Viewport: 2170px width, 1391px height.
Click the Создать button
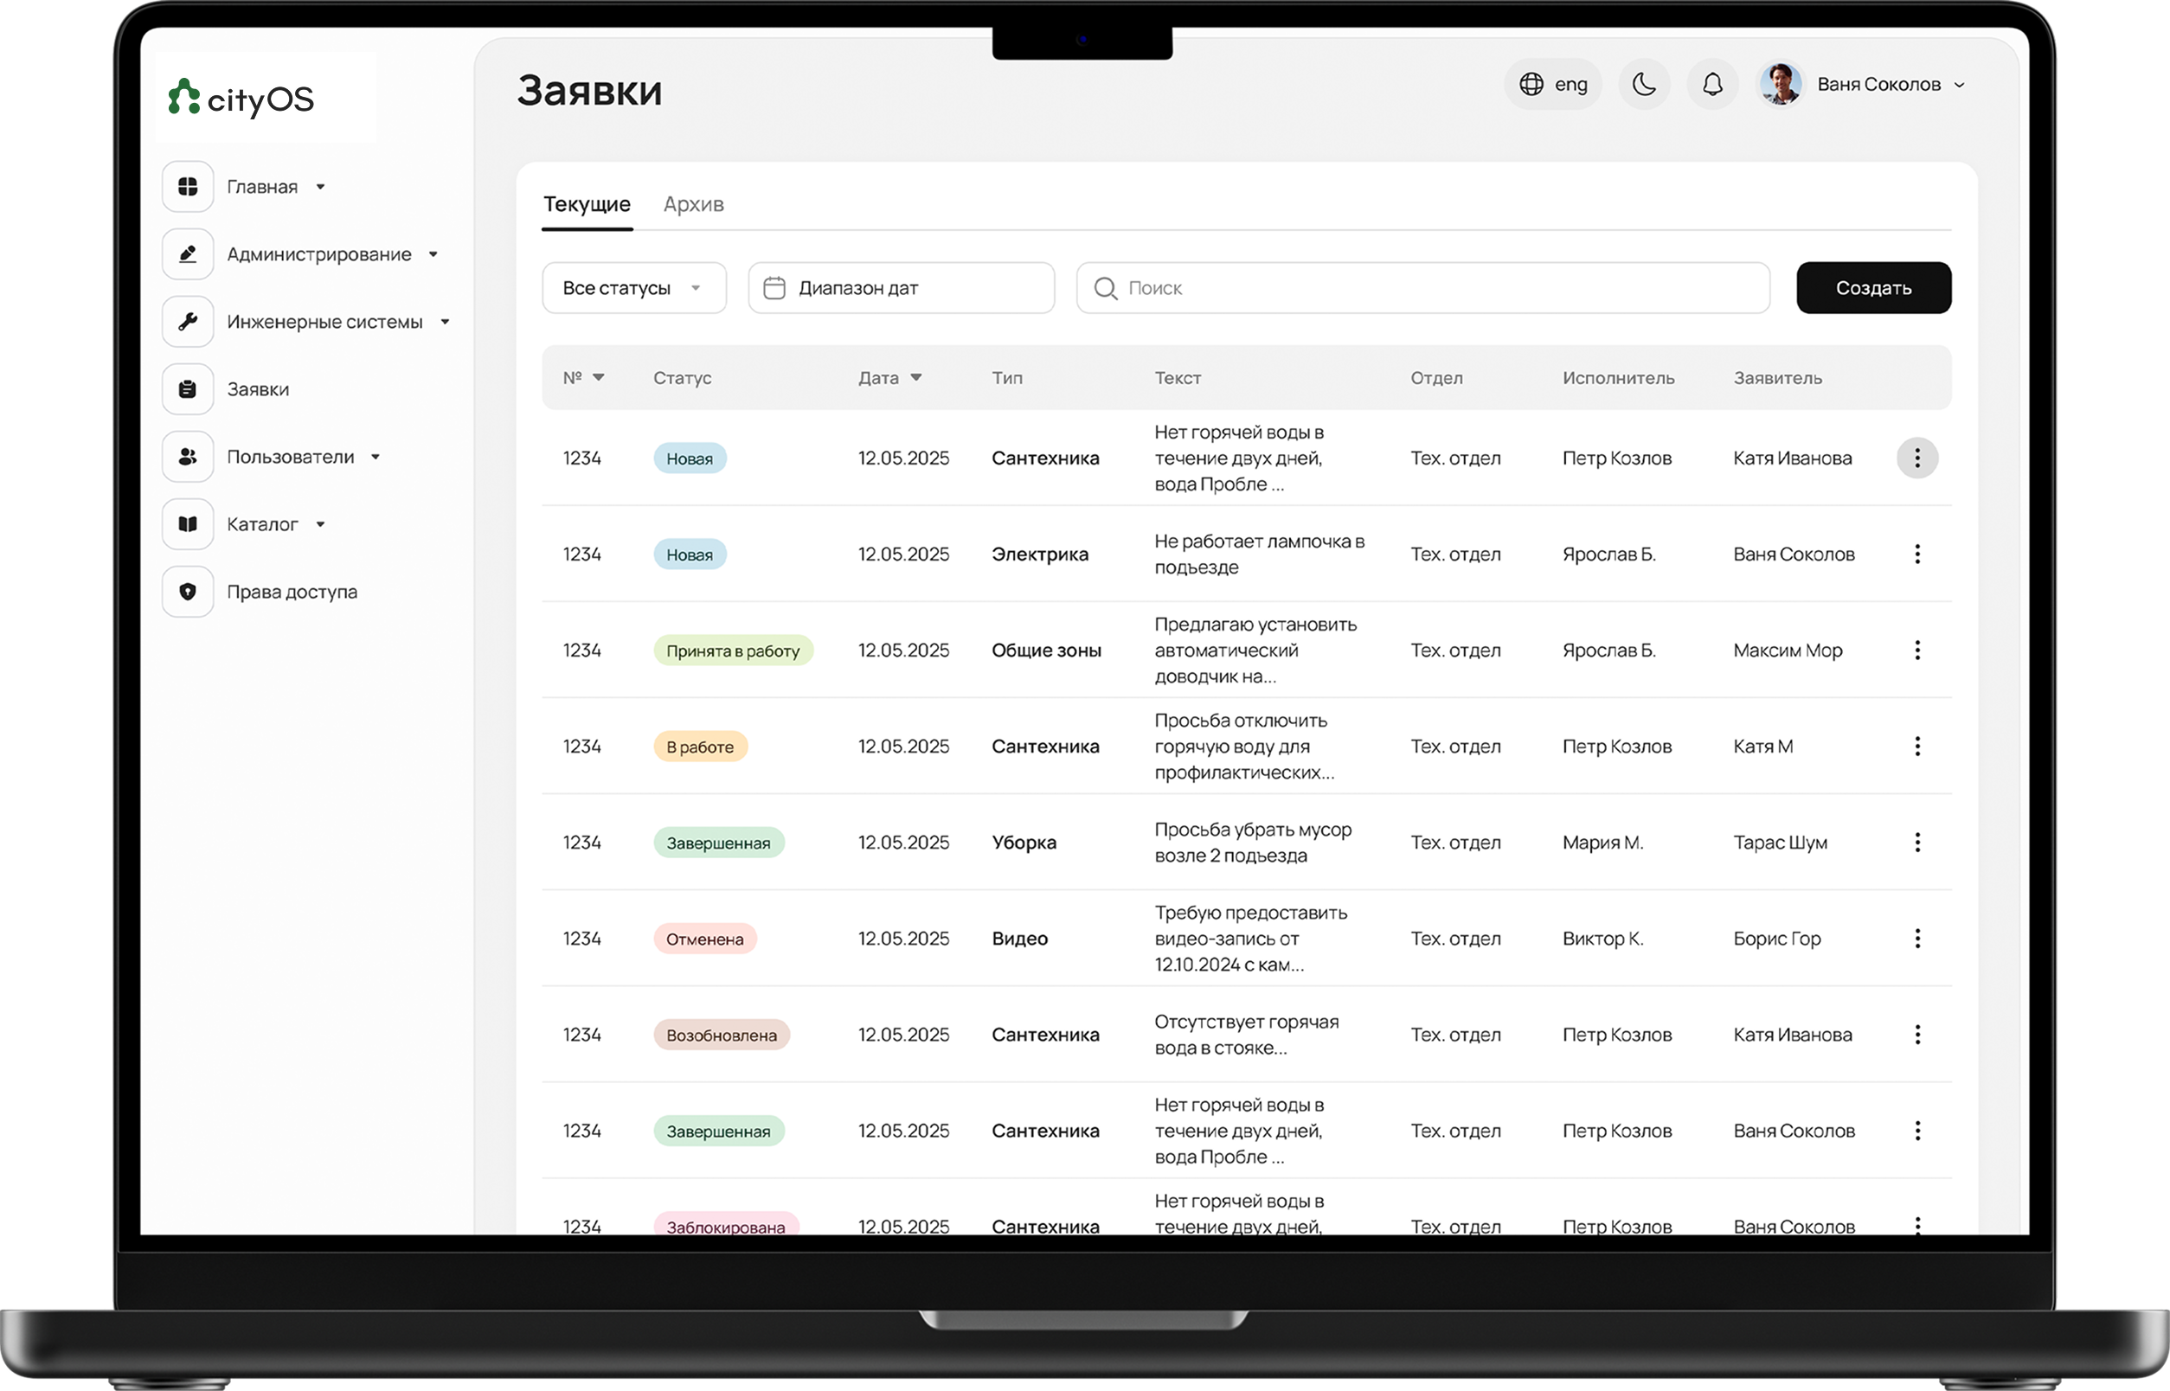[1874, 288]
